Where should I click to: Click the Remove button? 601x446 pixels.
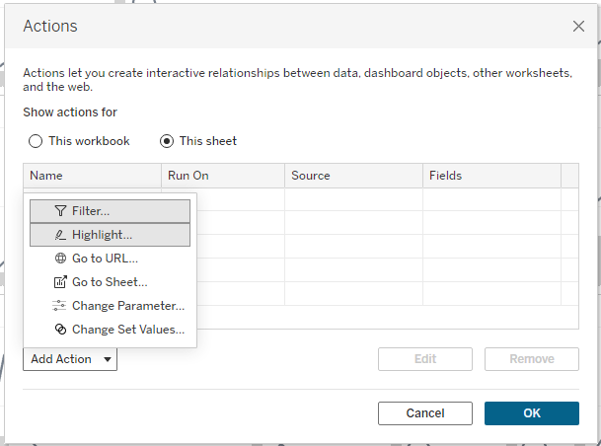[x=532, y=359]
